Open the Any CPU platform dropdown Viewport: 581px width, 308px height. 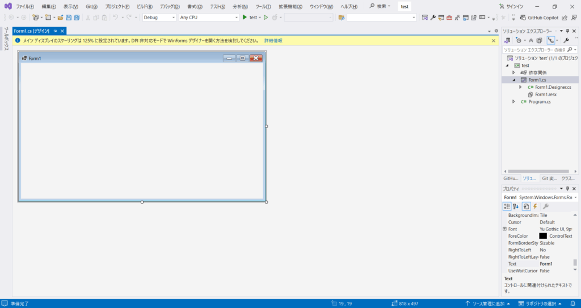coord(208,18)
